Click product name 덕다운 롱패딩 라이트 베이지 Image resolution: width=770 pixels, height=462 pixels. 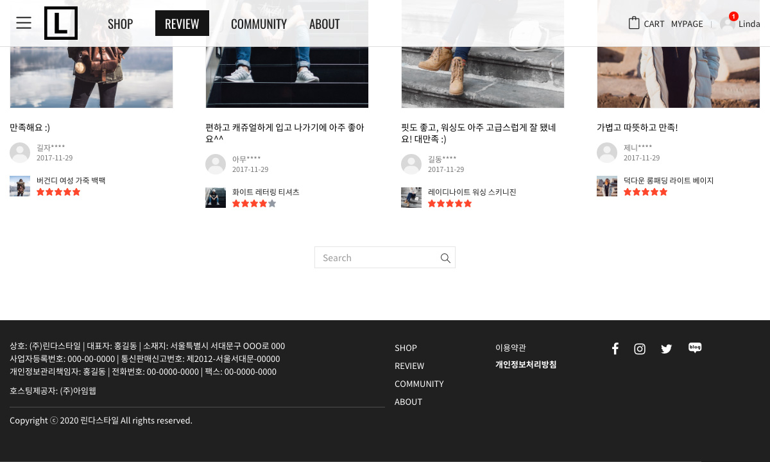pos(669,180)
